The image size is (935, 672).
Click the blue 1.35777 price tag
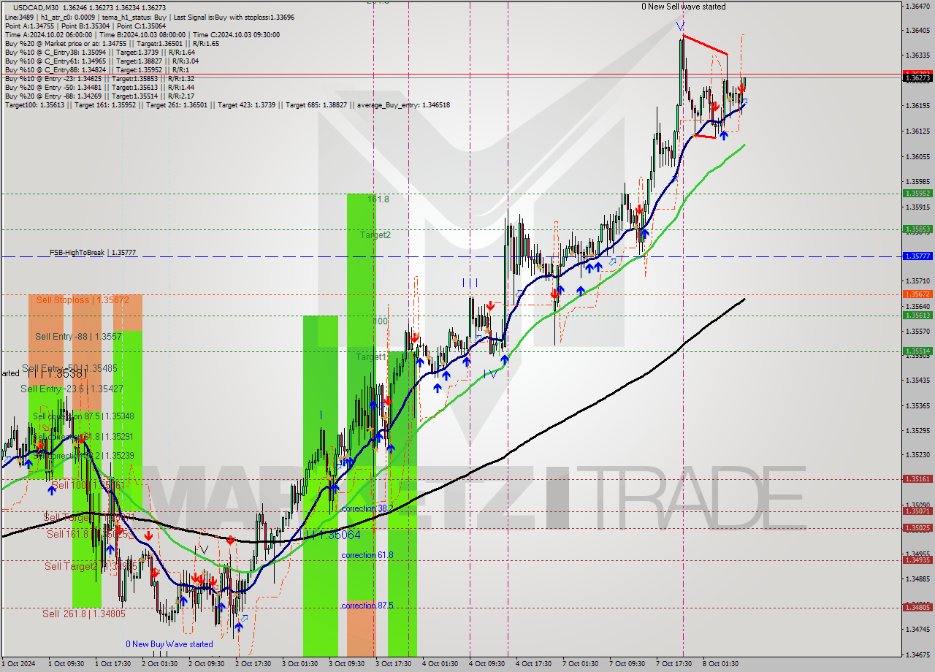click(917, 256)
